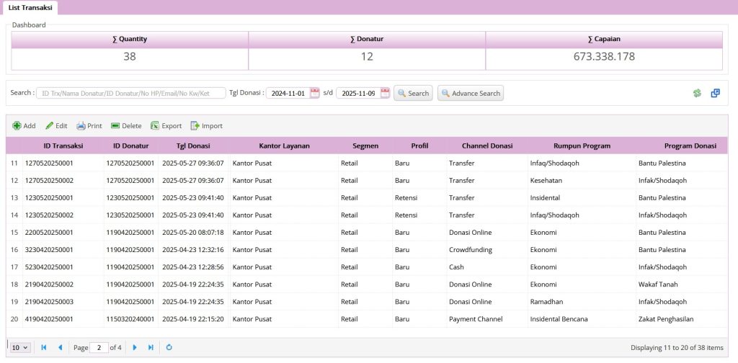Advance to the next page
Image resolution: width=738 pixels, height=363 pixels.
pos(135,347)
